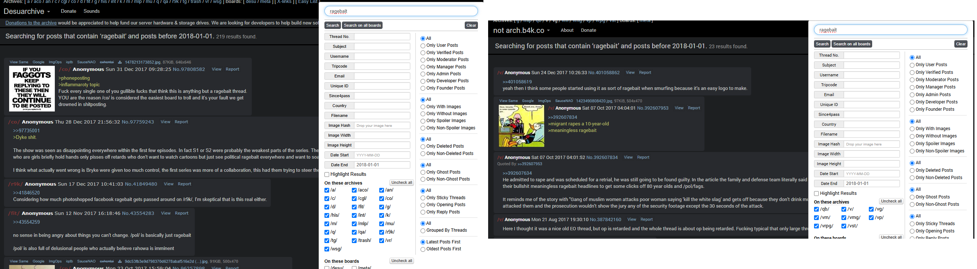Viewport: 977px width, 269px height.
Task: Click download icon beside the 9dc53fb3e9 filename
Action: [x=120, y=261]
